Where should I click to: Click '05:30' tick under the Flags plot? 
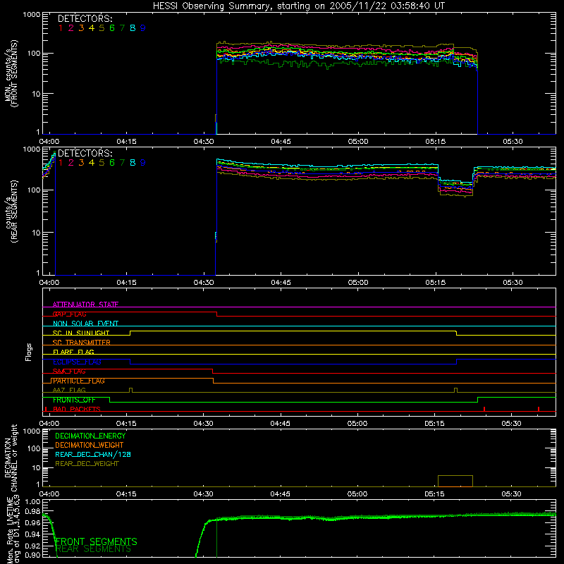coord(511,424)
